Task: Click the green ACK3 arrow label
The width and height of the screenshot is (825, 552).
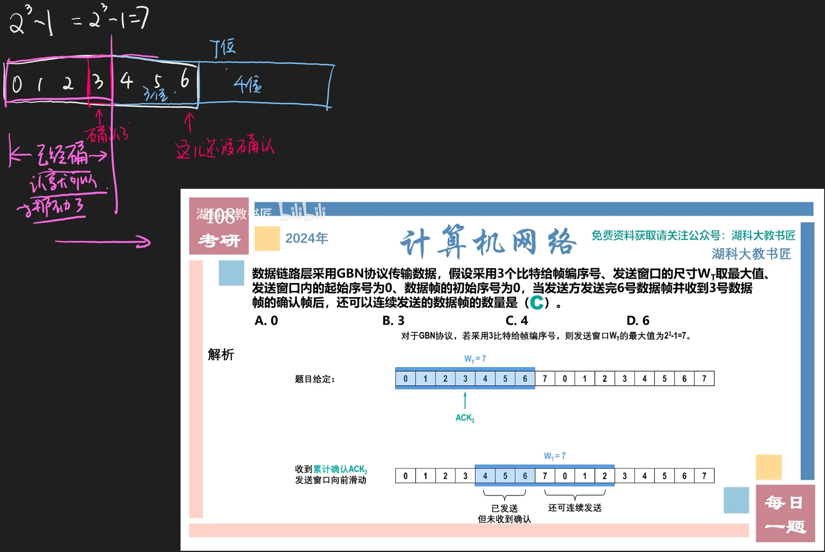Action: pyautogui.click(x=465, y=418)
